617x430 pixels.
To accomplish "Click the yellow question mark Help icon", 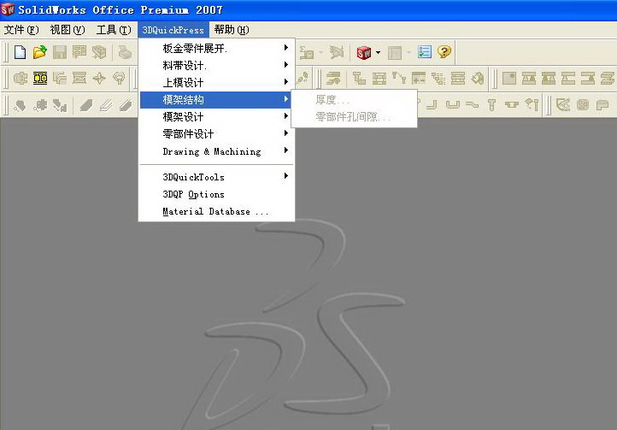I will (x=444, y=52).
